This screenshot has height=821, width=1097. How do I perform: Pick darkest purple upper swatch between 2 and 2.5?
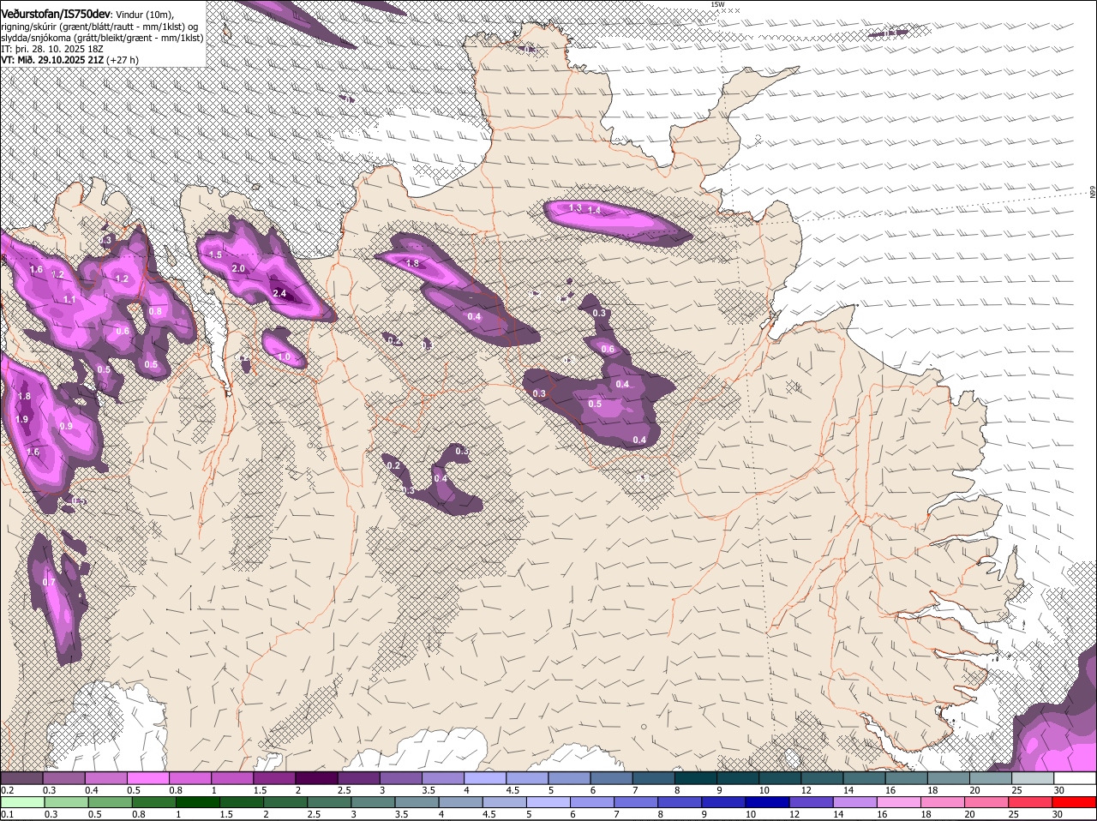[316, 778]
